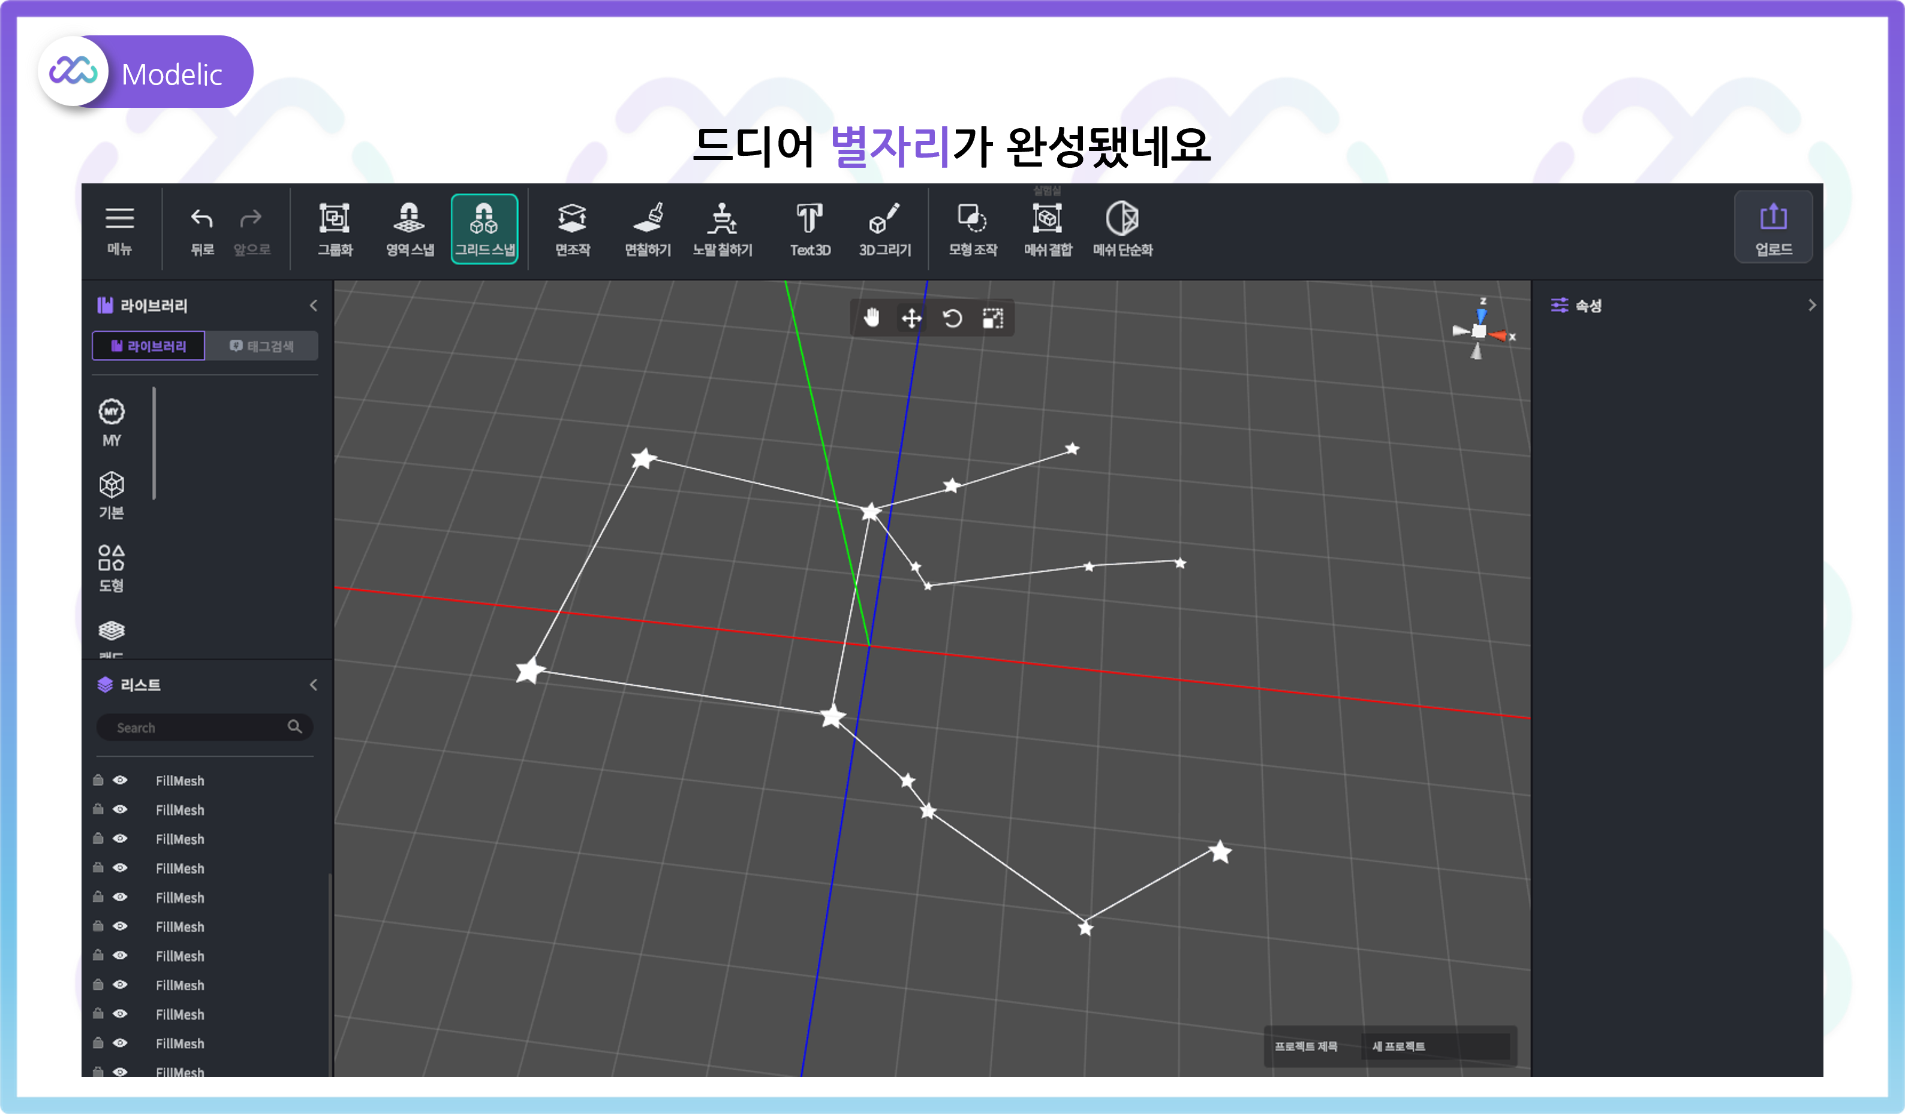Switch to the 태그검색 tab
The image size is (1905, 1114).
point(261,346)
